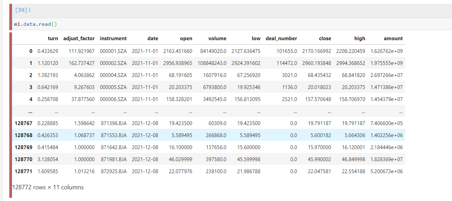Click volume value 84149020.0

[x=213, y=51]
